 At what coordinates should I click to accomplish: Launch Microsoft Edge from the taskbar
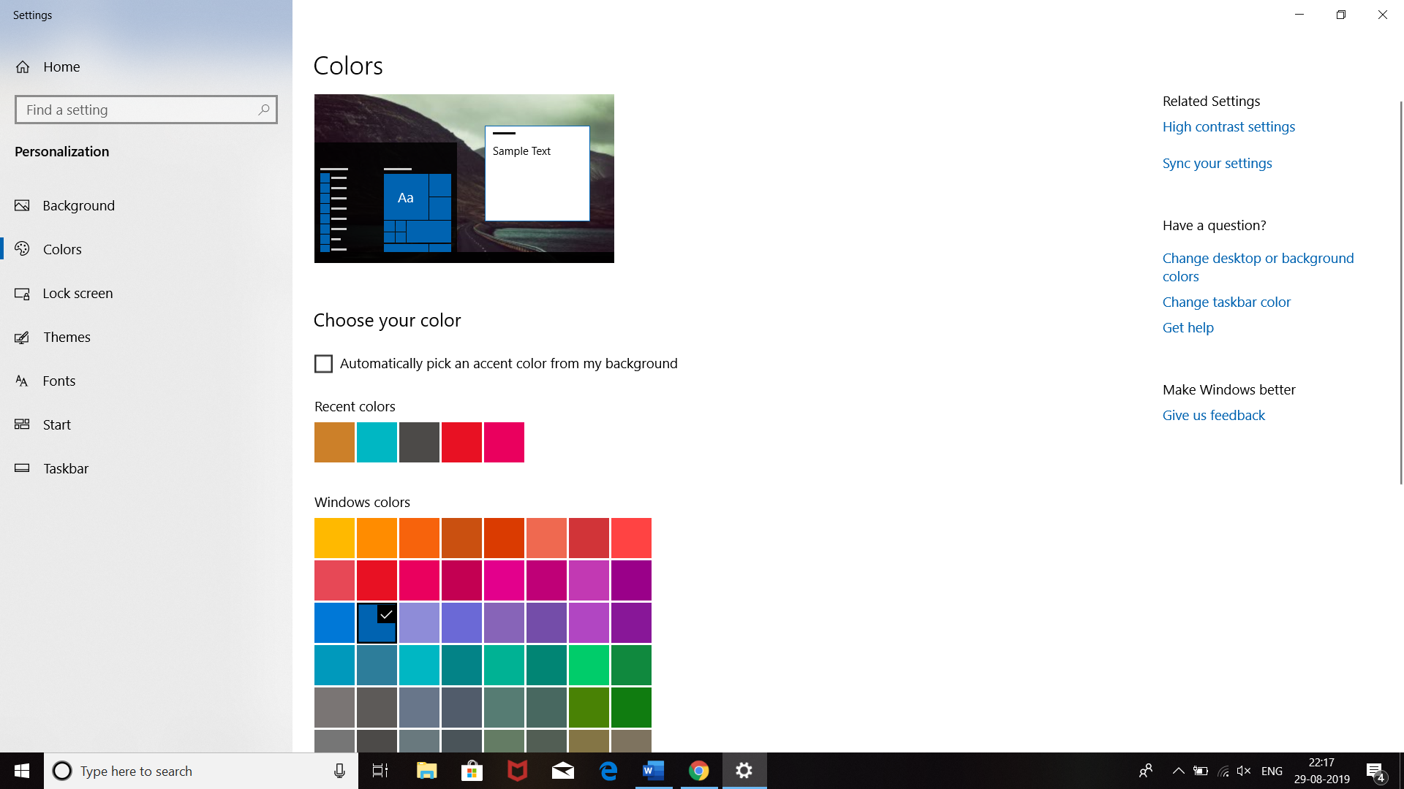click(x=608, y=771)
